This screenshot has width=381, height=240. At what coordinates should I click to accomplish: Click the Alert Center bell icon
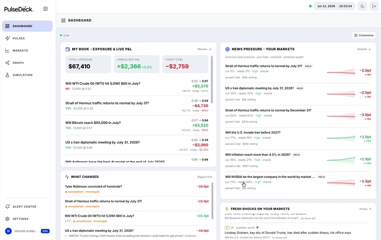(8, 207)
